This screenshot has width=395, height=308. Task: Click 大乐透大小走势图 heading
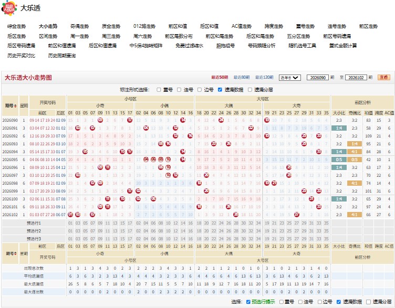[x=28, y=78]
